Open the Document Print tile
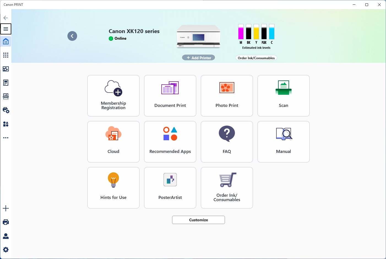Image resolution: width=386 pixels, height=259 pixels. coord(170,96)
